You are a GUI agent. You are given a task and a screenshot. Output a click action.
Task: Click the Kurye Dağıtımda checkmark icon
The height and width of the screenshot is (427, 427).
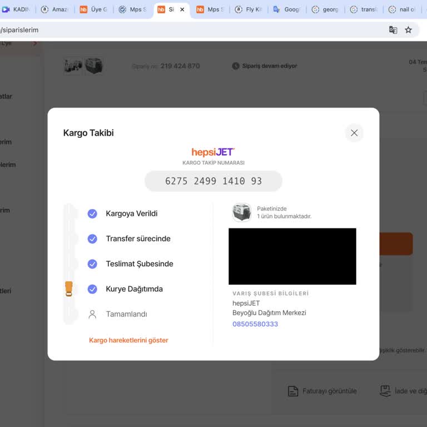(92, 289)
